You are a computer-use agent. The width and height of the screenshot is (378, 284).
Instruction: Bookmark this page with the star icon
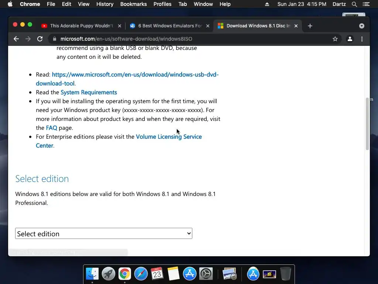tap(335, 39)
